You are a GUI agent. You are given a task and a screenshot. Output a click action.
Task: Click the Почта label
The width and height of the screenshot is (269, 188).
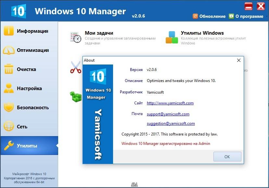coord(137,114)
